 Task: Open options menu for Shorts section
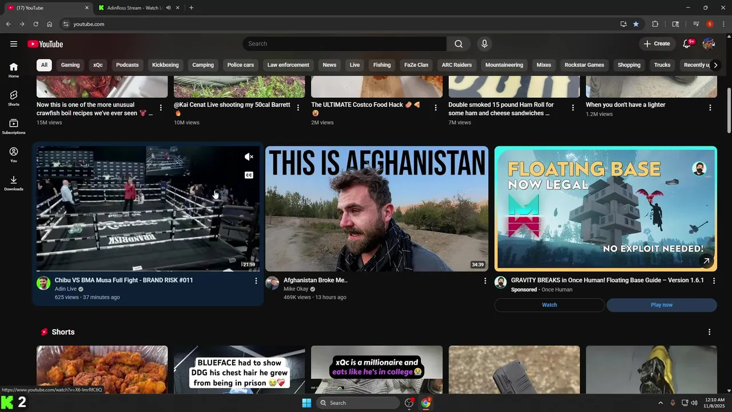tap(710, 332)
